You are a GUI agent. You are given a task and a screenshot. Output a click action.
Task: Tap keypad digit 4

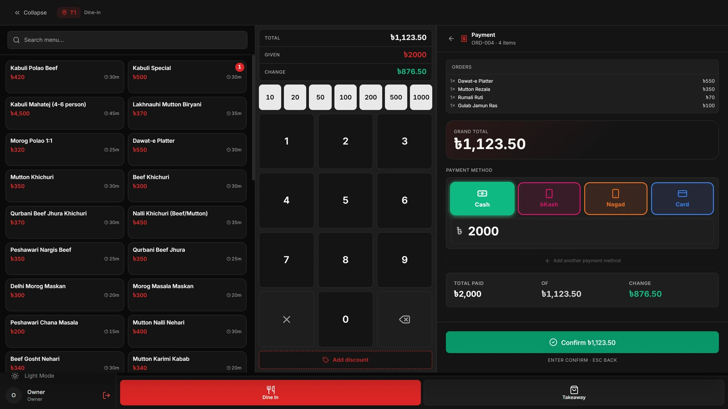pyautogui.click(x=287, y=200)
